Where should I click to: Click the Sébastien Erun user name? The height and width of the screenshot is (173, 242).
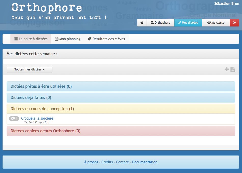click(x=226, y=4)
